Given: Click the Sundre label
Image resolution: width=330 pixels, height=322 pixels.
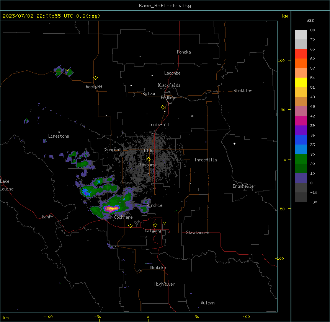Looking at the screenshot, I should coord(112,150).
